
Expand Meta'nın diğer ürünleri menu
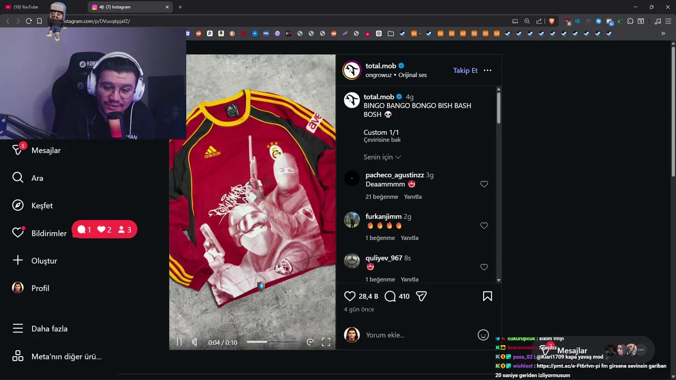(x=57, y=356)
